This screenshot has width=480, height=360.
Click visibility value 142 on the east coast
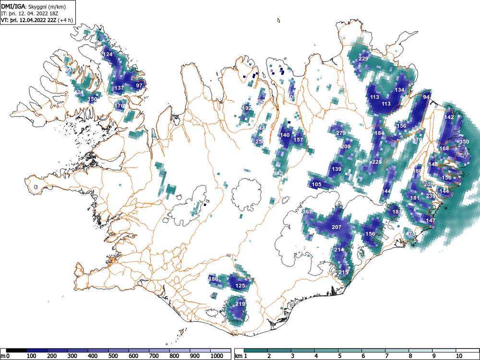449,117
